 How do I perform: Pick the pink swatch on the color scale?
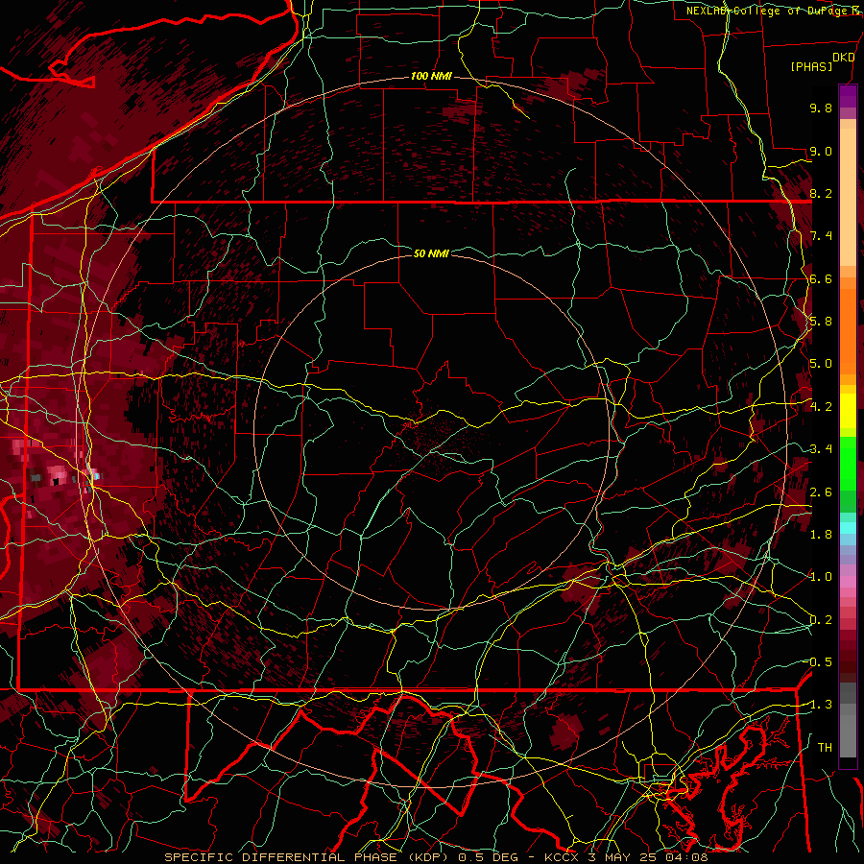pos(848,582)
